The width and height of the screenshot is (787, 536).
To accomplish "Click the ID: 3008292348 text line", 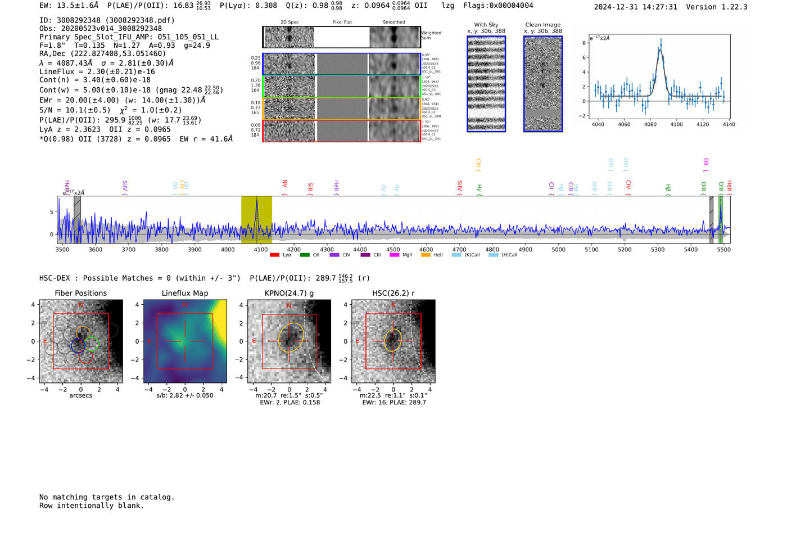I will click(x=107, y=20).
